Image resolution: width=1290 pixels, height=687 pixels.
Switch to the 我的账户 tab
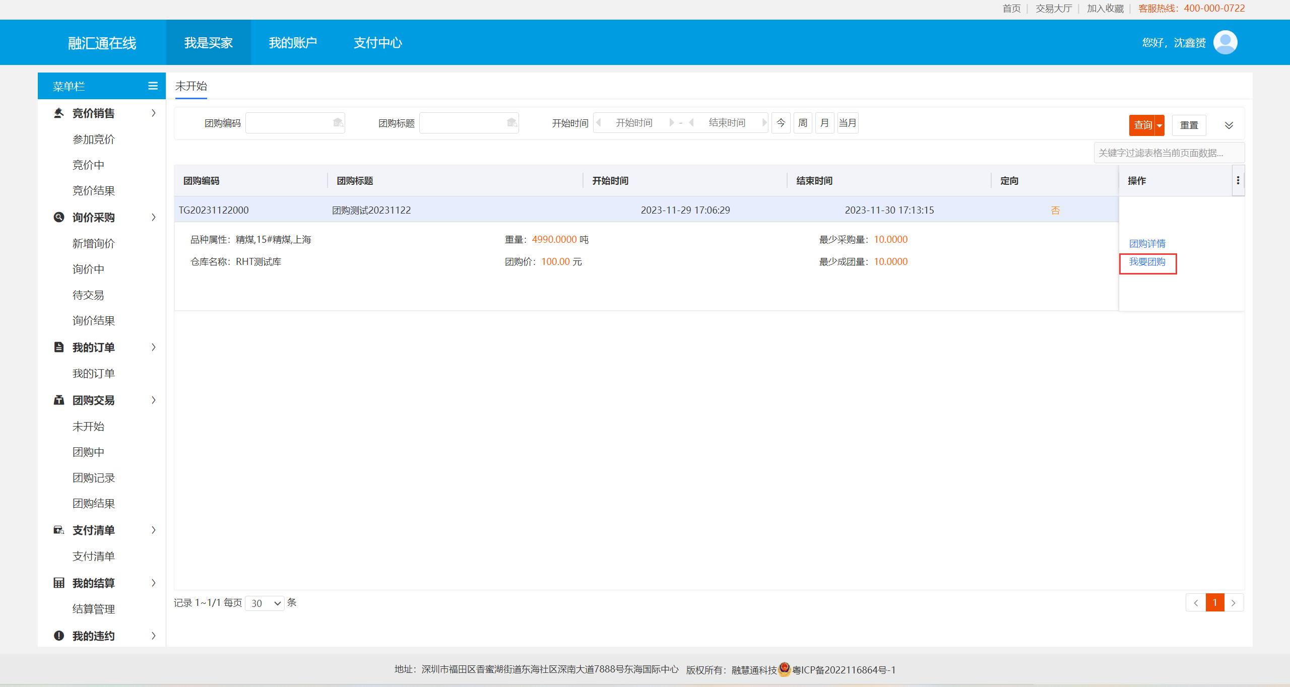(293, 43)
